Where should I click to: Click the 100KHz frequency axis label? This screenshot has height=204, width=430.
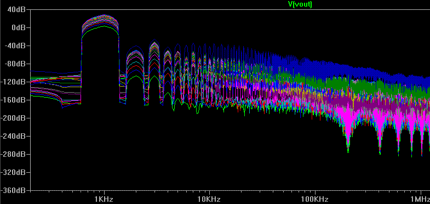pyautogui.click(x=315, y=199)
